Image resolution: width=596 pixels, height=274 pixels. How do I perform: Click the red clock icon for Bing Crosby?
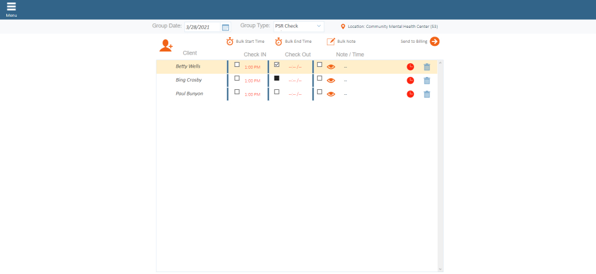(x=410, y=81)
